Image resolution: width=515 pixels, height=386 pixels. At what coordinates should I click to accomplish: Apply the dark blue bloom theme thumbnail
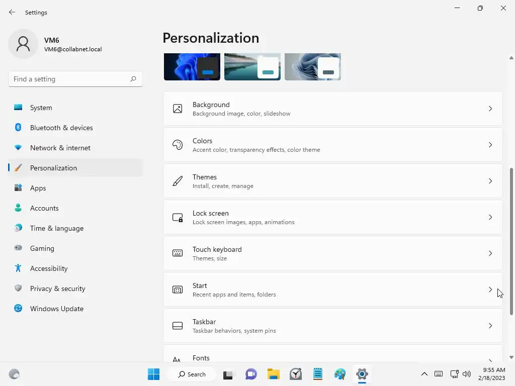point(192,67)
